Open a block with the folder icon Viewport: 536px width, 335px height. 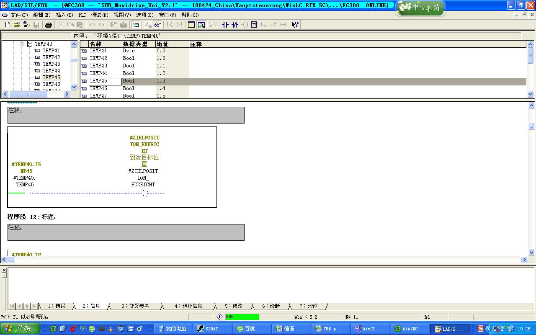[17, 25]
